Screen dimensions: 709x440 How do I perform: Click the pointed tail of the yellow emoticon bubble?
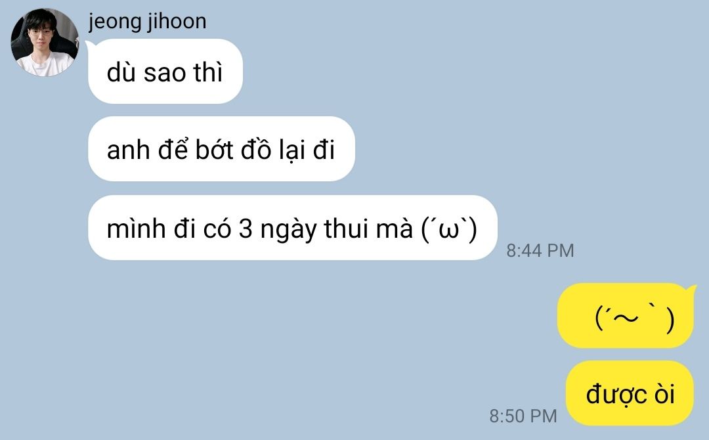691,290
